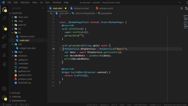The image size is (188, 106).
Task: Select main.dart in the file tree
Action: pyautogui.click(x=24, y=40)
